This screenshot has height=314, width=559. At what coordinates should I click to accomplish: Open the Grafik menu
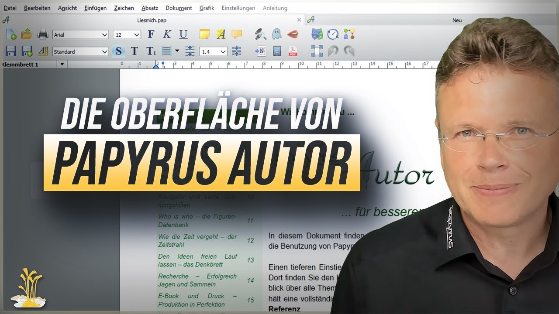207,8
